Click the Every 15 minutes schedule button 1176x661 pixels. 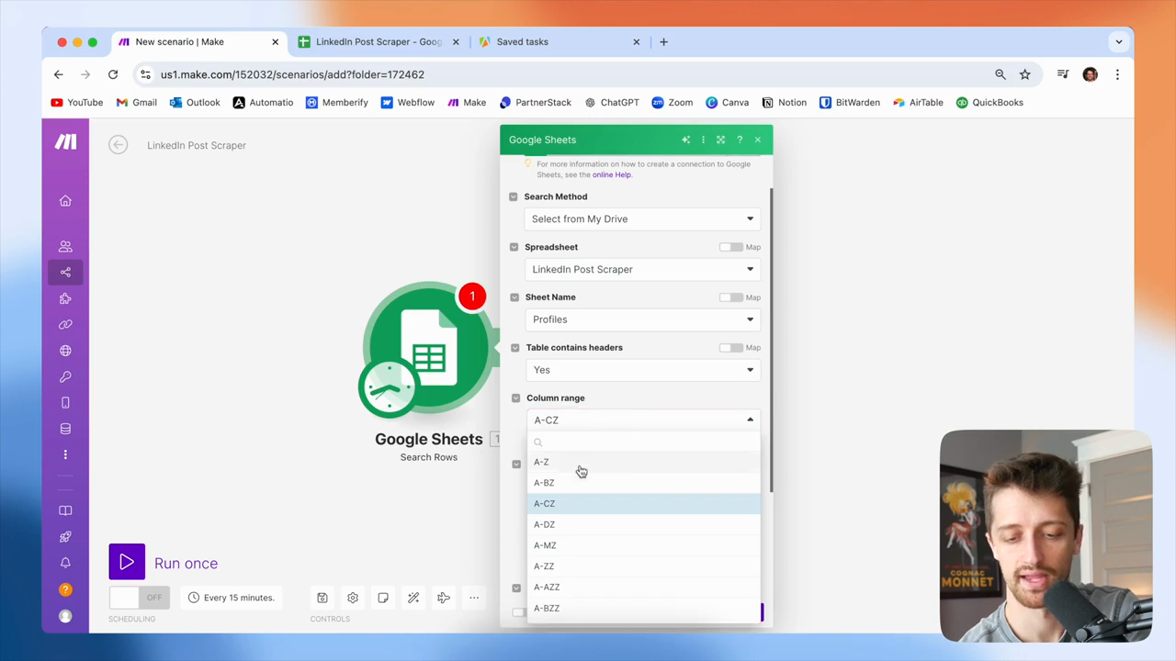[x=232, y=598]
